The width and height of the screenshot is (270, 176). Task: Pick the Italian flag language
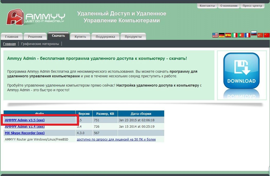[x=234, y=35]
